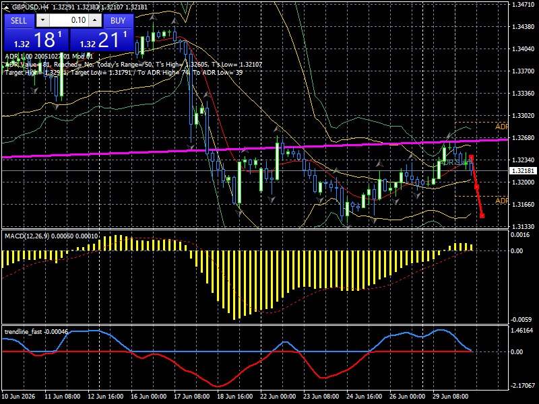Decrease trade volume with the down arrow
Screen dimensions: 539x404
pos(42,20)
